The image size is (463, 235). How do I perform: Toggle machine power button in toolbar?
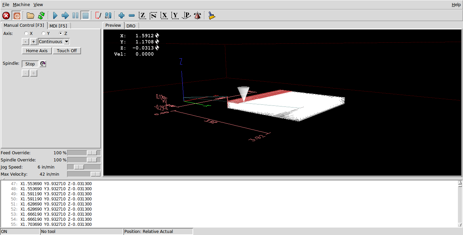pos(17,16)
